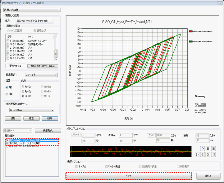Check link 23 (n1:5,n2:52) checkbox

coord(8,55)
